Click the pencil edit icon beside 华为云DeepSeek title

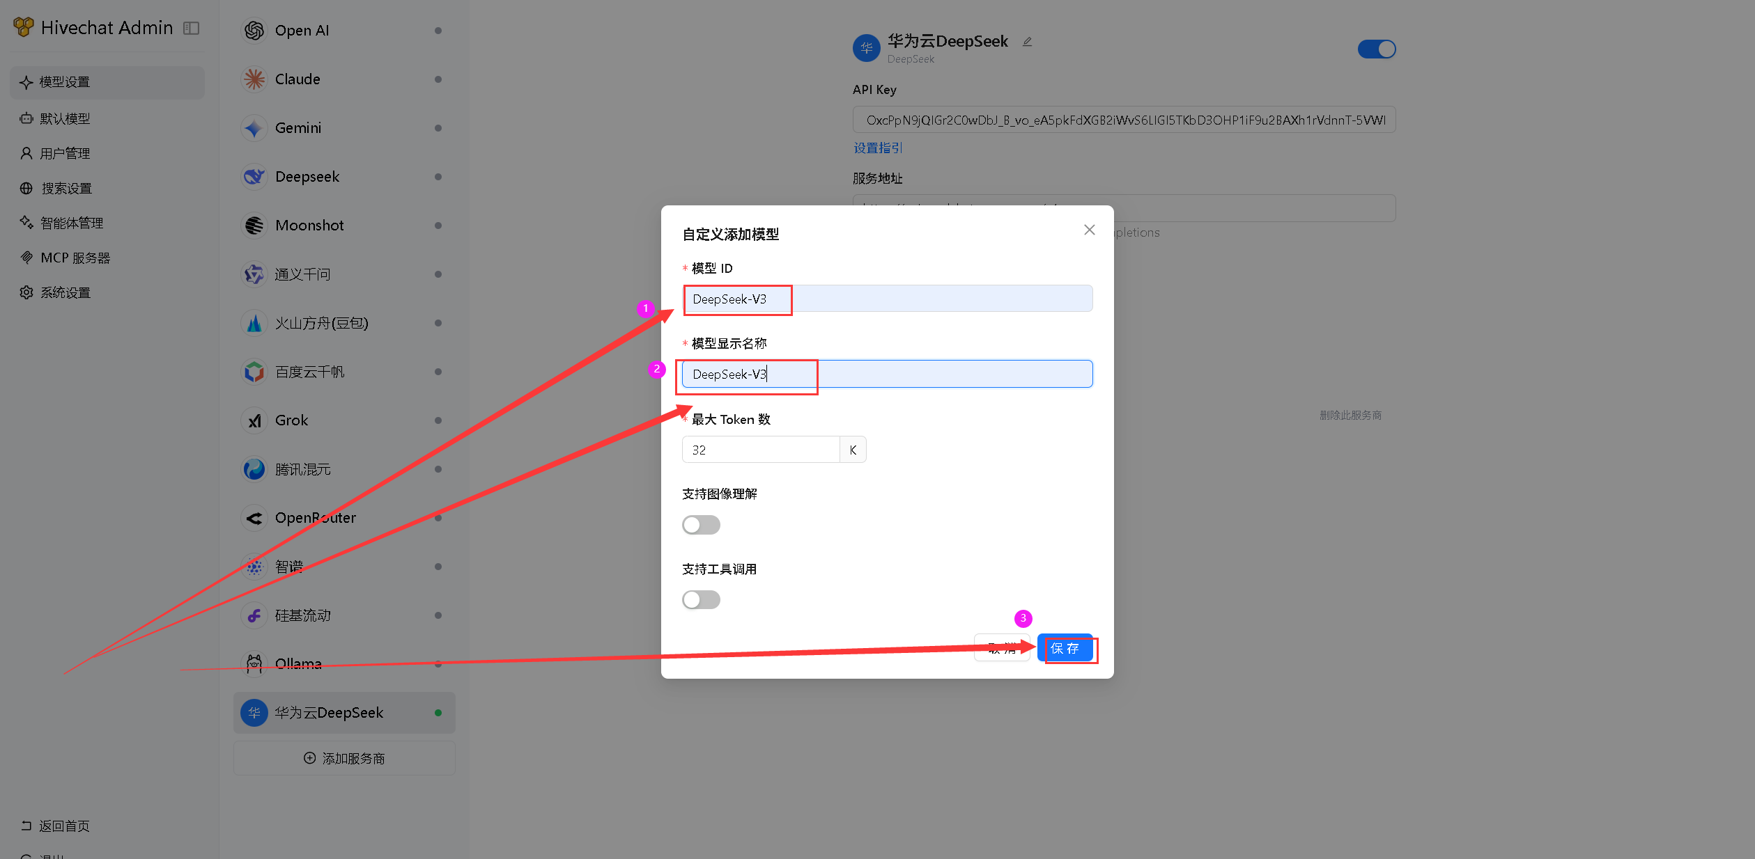point(1027,42)
